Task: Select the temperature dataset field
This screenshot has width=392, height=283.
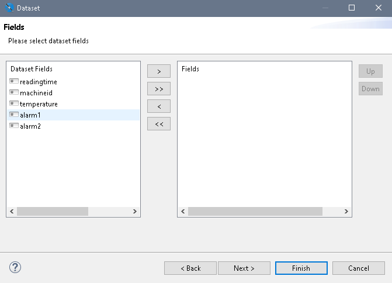Action: pyautogui.click(x=39, y=104)
